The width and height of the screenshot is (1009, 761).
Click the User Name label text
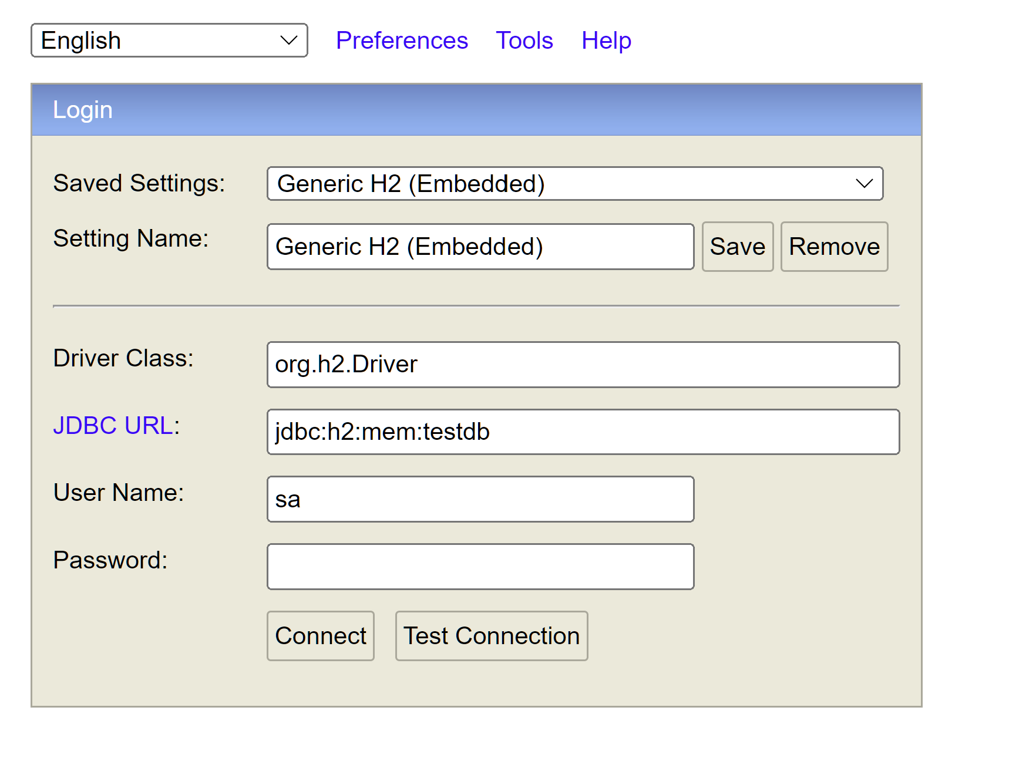[118, 493]
